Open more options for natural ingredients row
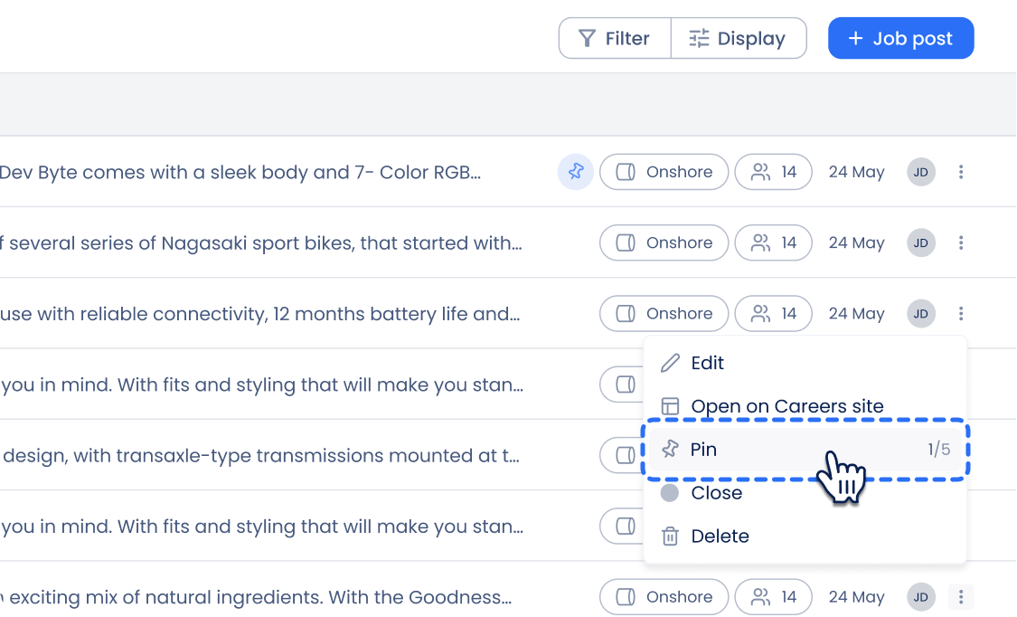The height and width of the screenshot is (617, 1017). [961, 597]
